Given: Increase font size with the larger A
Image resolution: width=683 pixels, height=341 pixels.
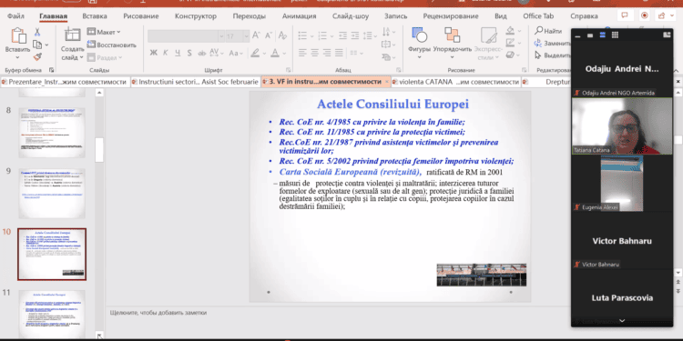Looking at the screenshot, I should 257,35.
